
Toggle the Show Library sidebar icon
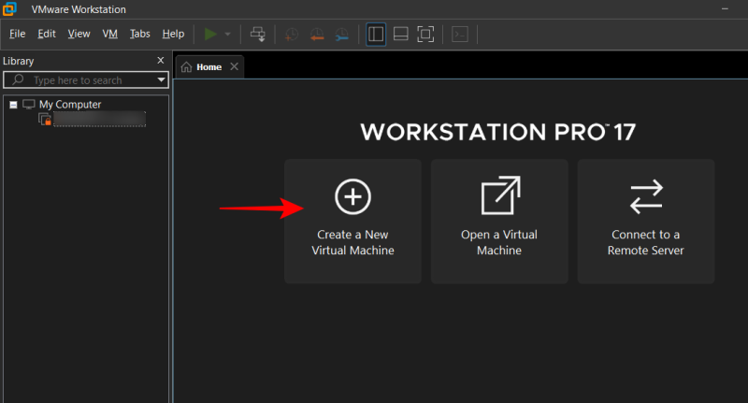pos(376,34)
